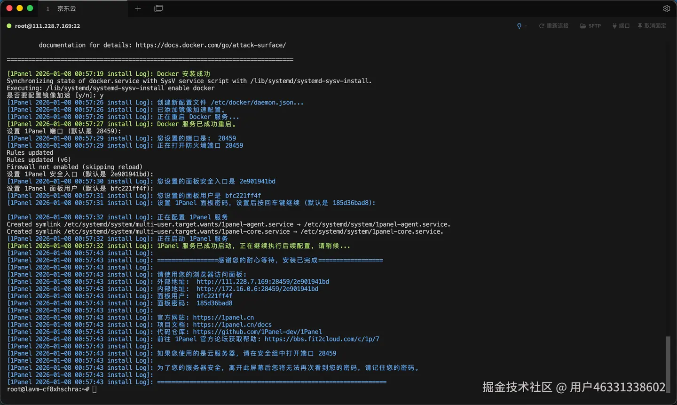Click 'Firewall not enabled (skipping reload)' text
This screenshot has height=405, width=677.
[x=74, y=167]
